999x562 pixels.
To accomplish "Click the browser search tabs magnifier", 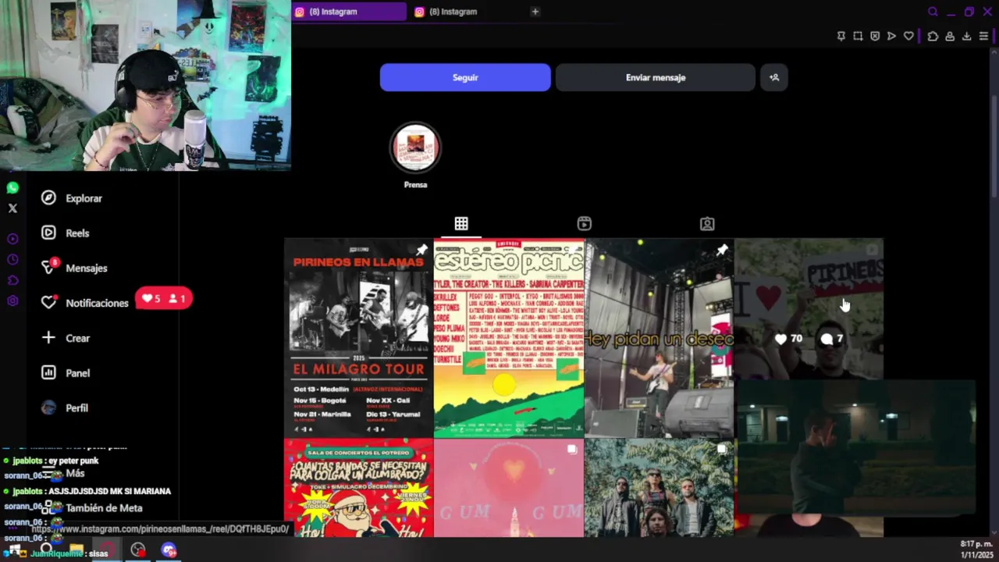I will [933, 12].
